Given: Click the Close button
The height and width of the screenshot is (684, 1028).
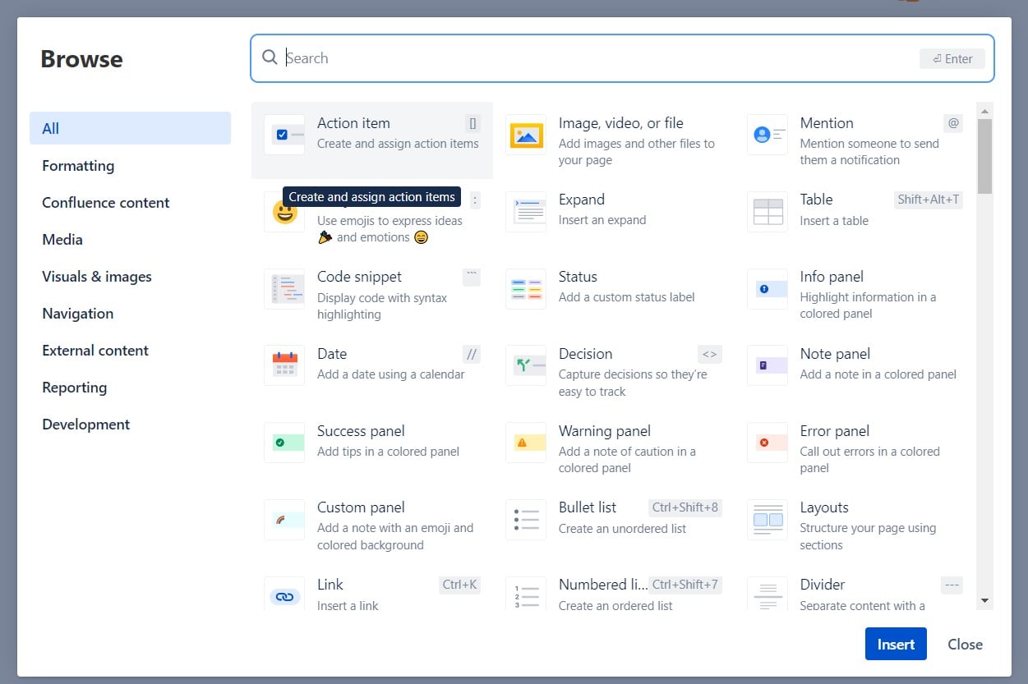Looking at the screenshot, I should (x=965, y=644).
